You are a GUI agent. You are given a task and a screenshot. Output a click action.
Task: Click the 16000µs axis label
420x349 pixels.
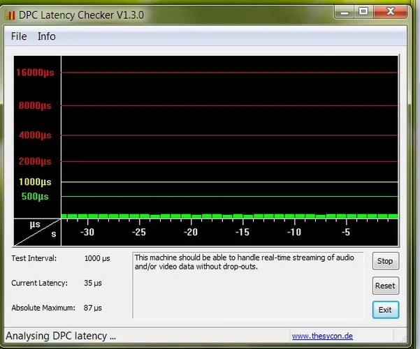click(x=35, y=73)
